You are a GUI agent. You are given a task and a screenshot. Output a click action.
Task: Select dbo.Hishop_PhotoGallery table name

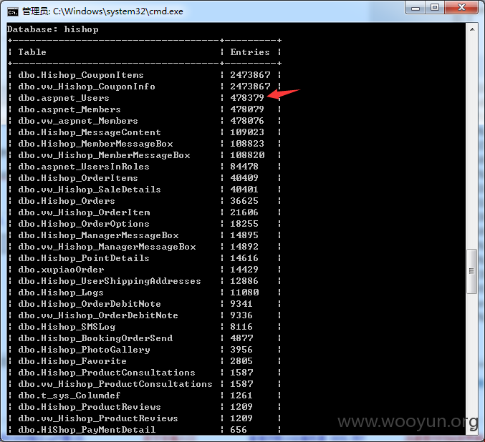[84, 350]
